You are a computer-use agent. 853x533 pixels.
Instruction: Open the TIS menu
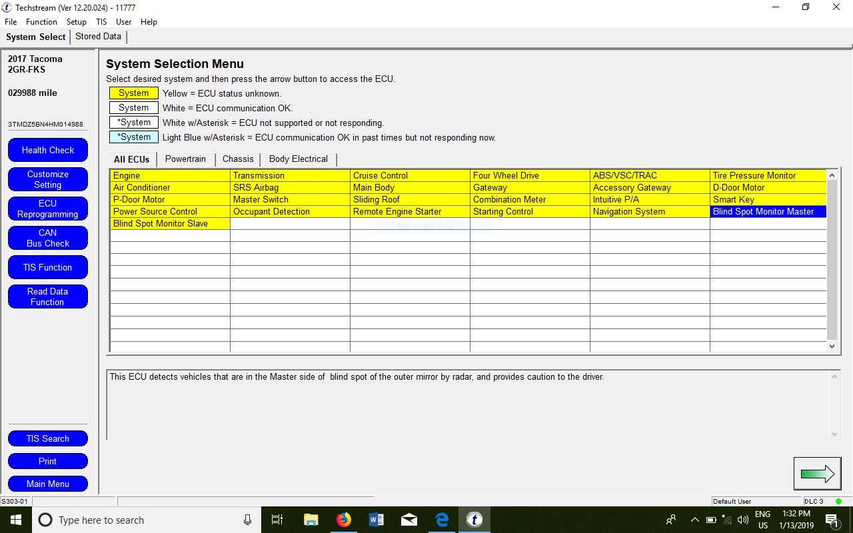101,22
